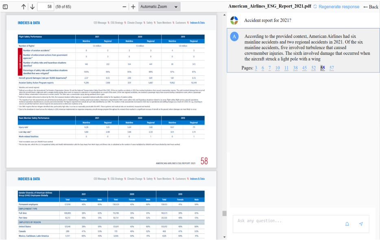Open cited page 10
The height and width of the screenshot is (240, 380).
click(277, 68)
